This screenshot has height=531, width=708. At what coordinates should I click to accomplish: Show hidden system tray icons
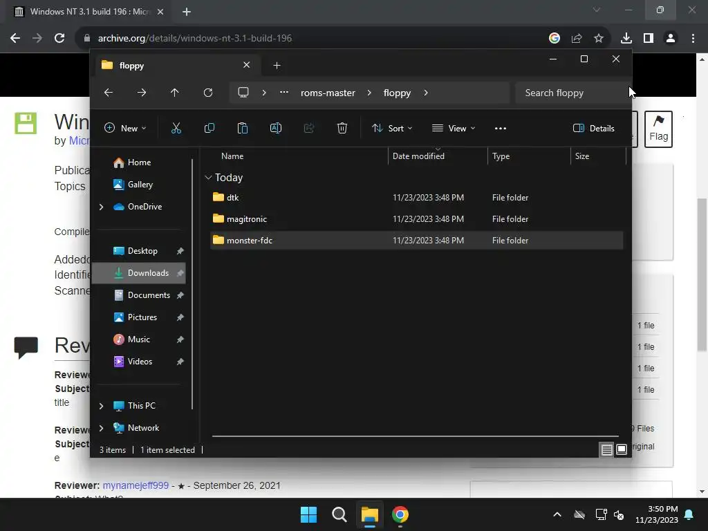coord(557,514)
